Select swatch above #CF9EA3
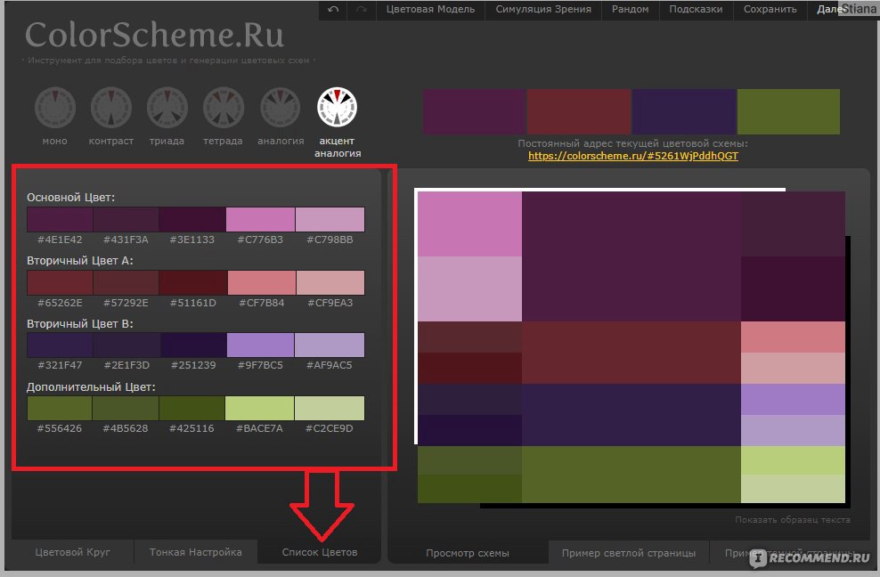The width and height of the screenshot is (880, 577). (330, 282)
